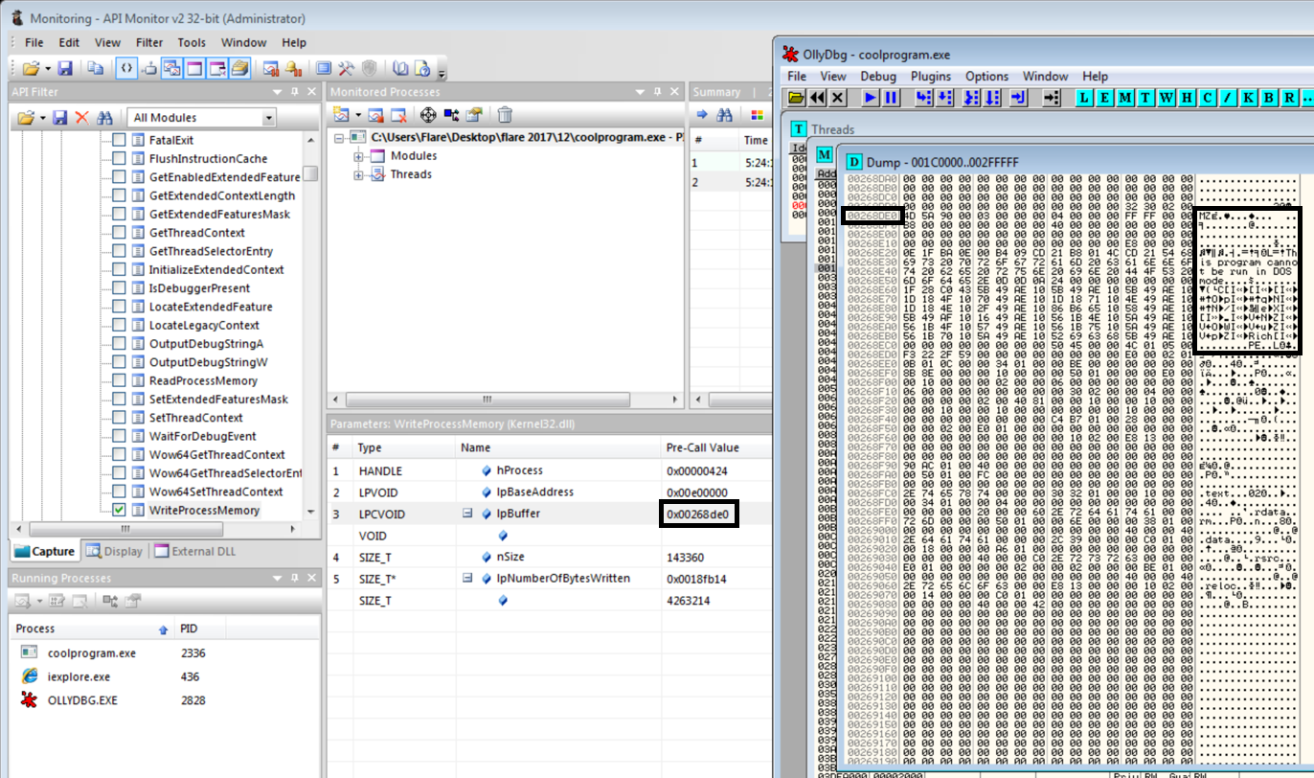Click the open file icon in OllyDbg toolbar
This screenshot has height=778, width=1314.
coord(796,98)
